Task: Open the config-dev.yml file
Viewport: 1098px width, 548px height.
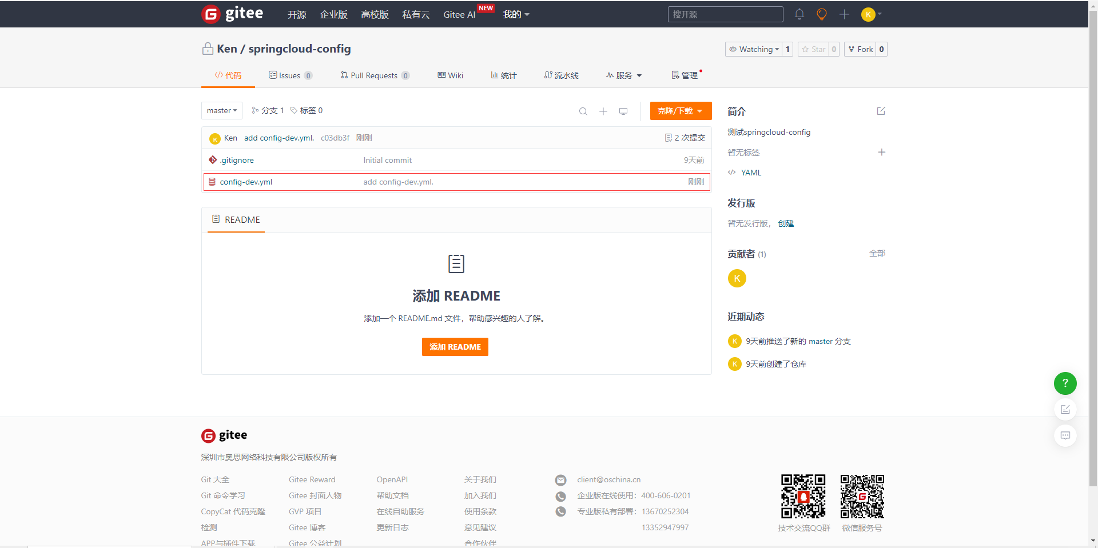Action: click(x=246, y=182)
